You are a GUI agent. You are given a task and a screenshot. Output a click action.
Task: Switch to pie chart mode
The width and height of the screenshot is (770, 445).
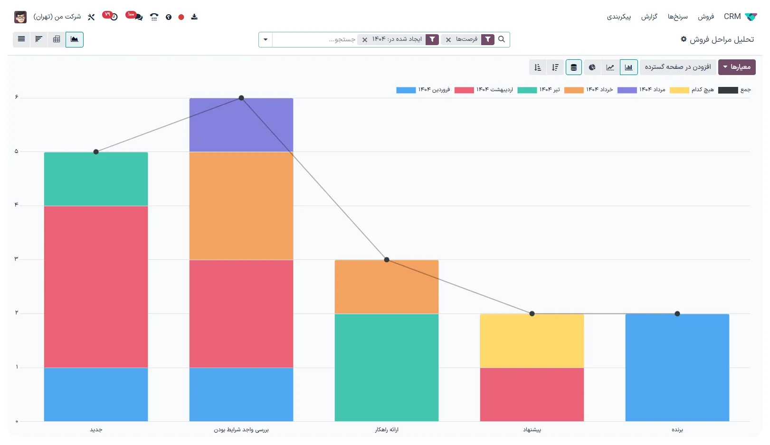click(x=592, y=67)
